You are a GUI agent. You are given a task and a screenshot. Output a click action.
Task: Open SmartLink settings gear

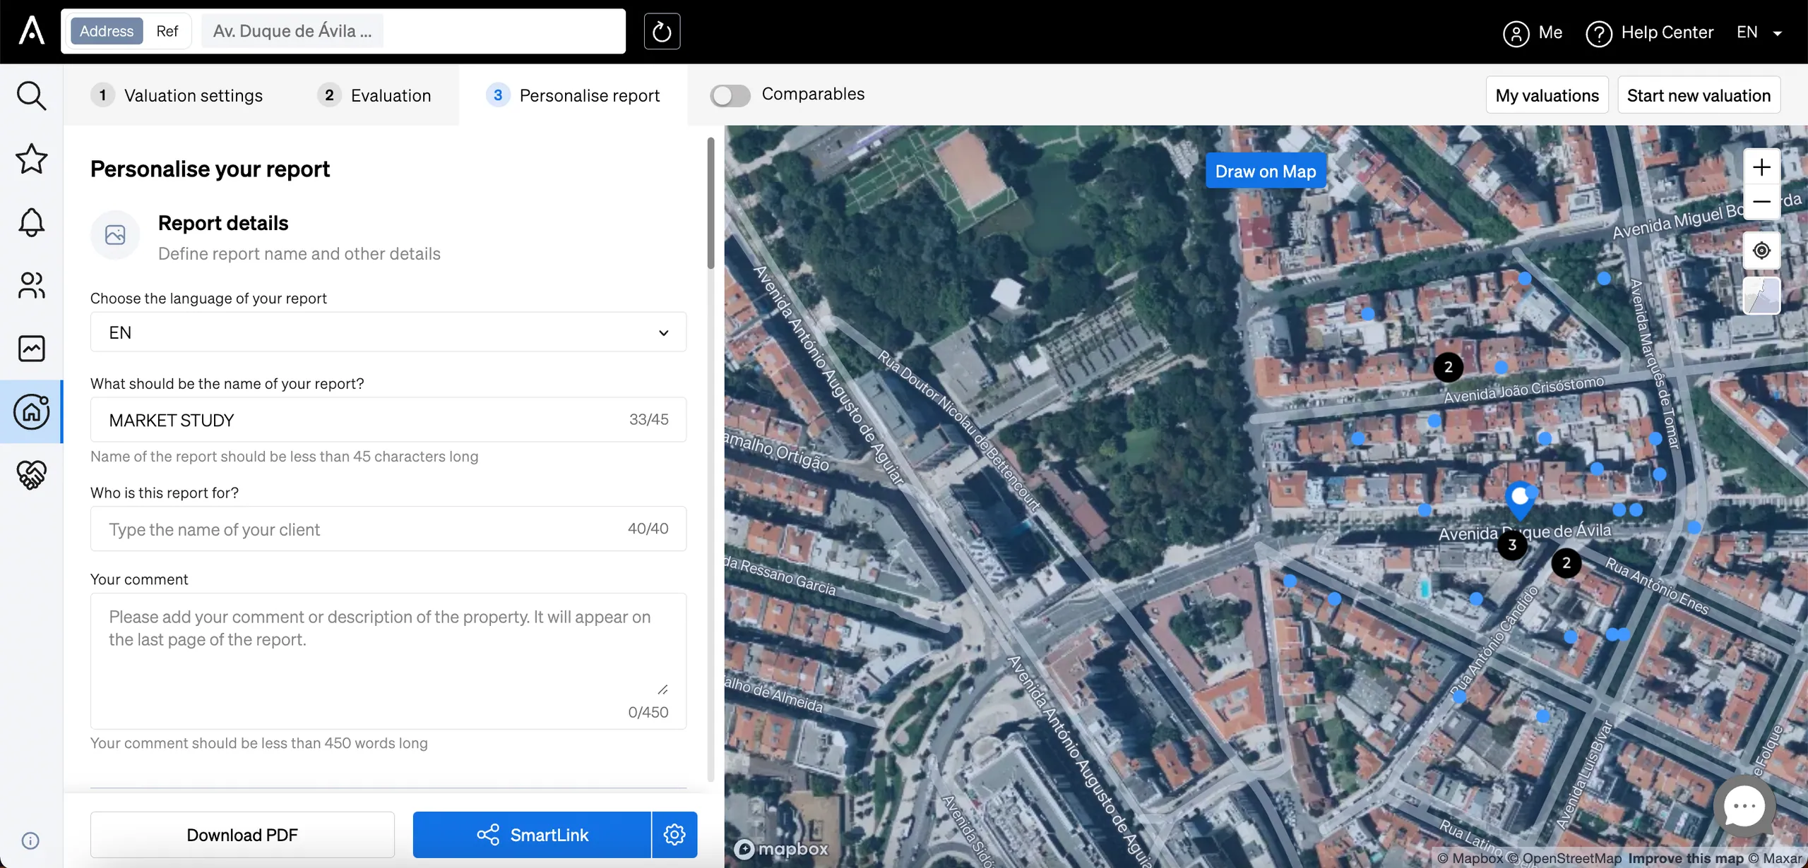tap(674, 834)
